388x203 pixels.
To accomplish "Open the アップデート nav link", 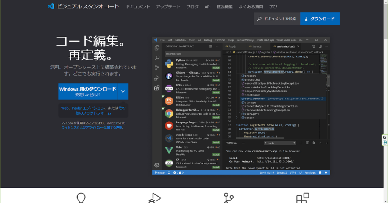I will point(168,7).
